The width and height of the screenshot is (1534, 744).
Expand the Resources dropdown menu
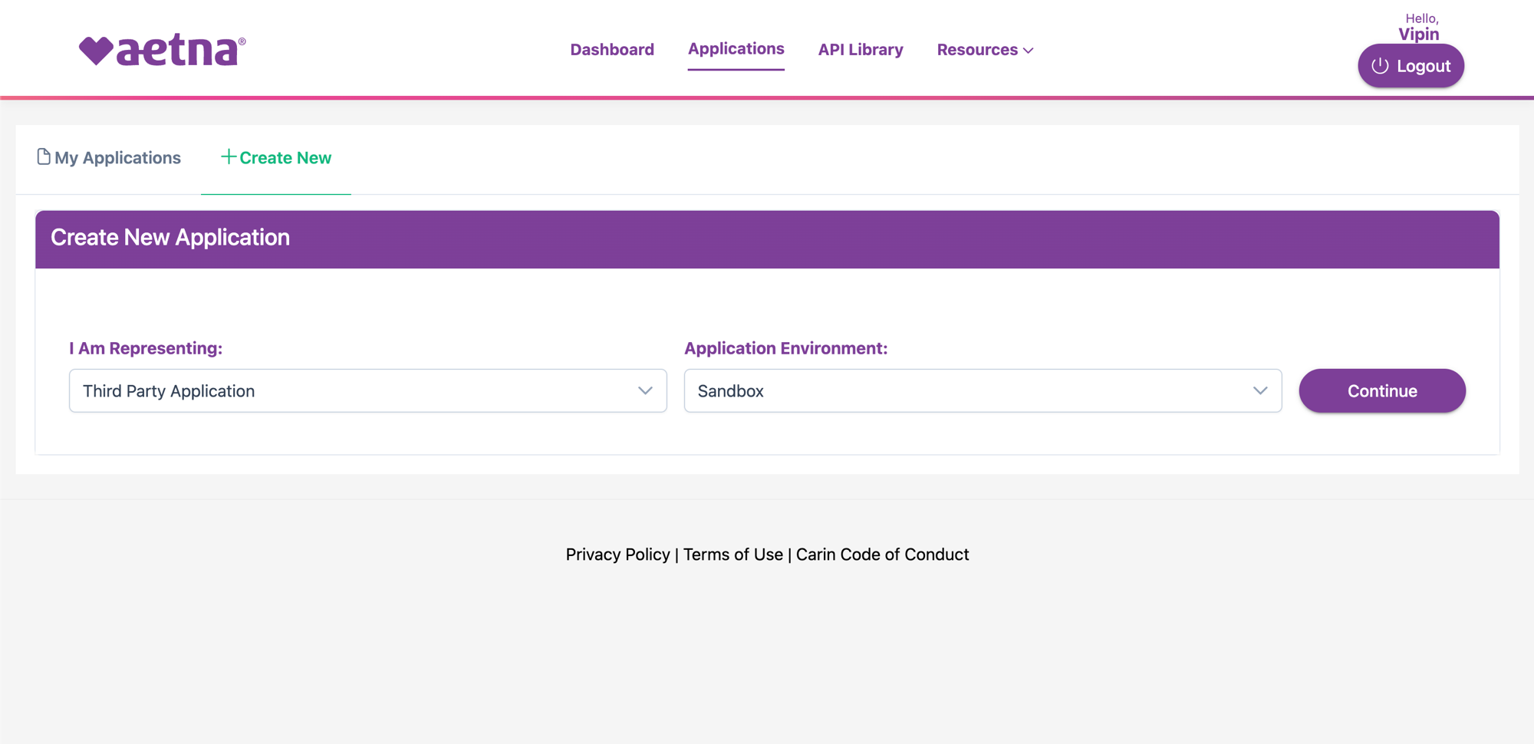(985, 50)
